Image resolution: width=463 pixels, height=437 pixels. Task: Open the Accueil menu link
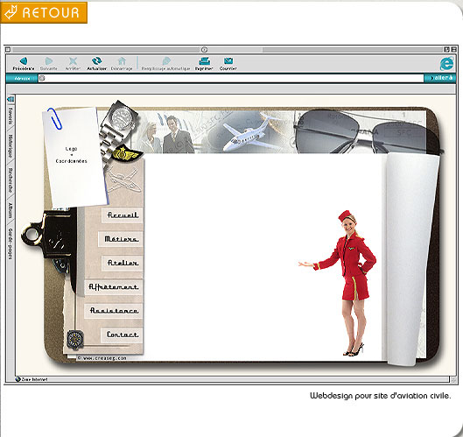point(123,215)
